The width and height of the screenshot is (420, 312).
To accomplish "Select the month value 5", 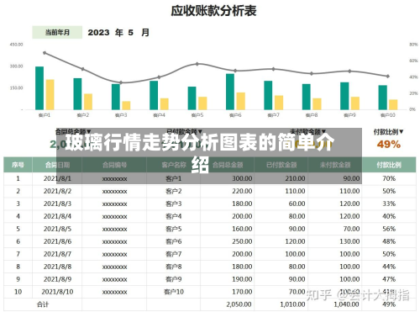I will pos(131,33).
